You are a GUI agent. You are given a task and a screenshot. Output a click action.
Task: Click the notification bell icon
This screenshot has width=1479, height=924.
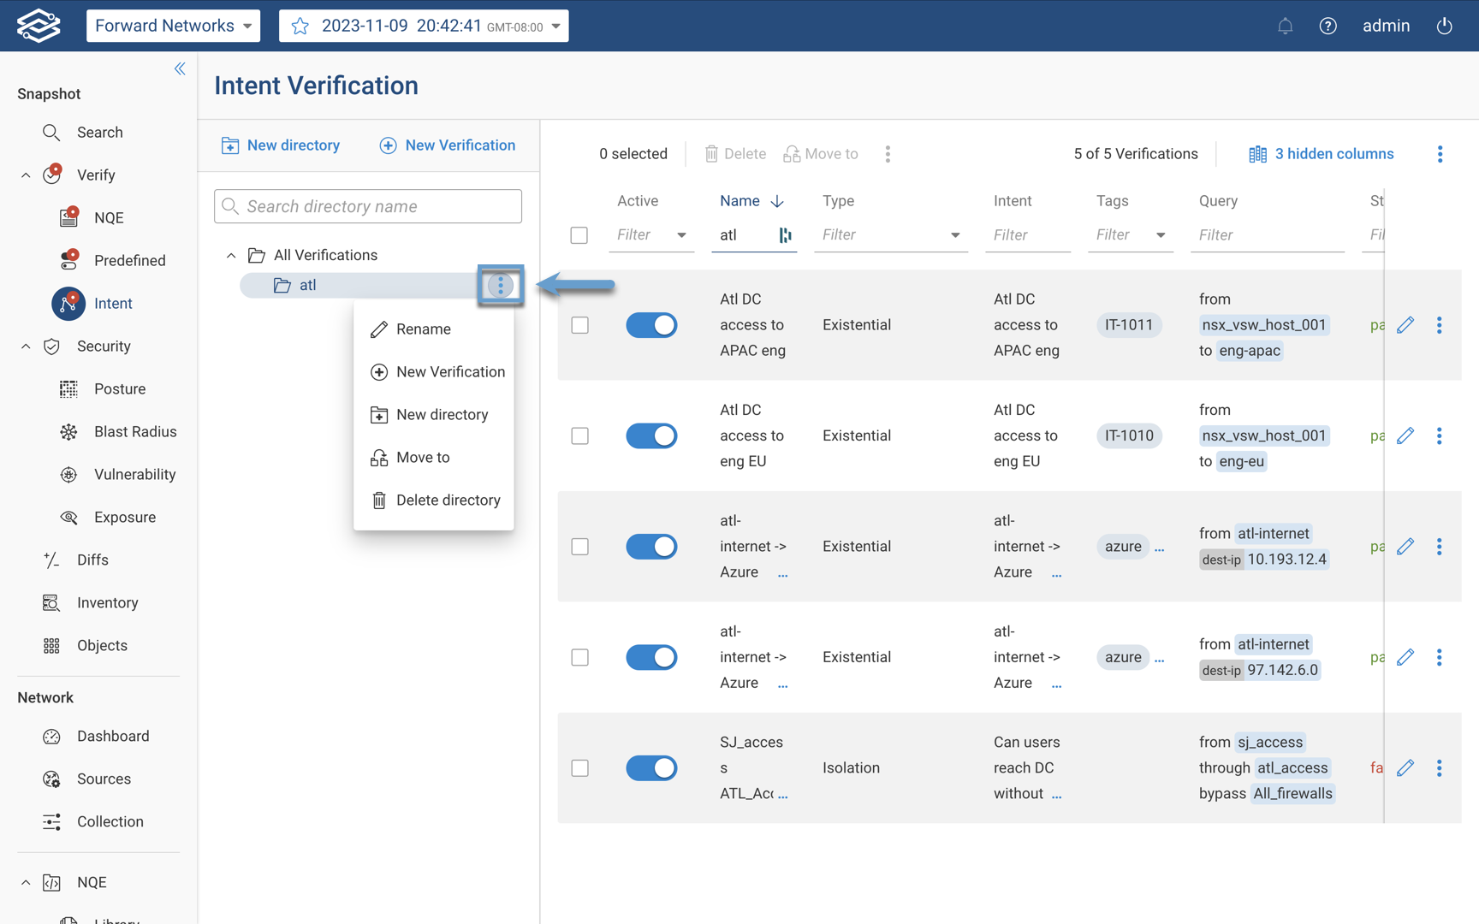[1285, 26]
